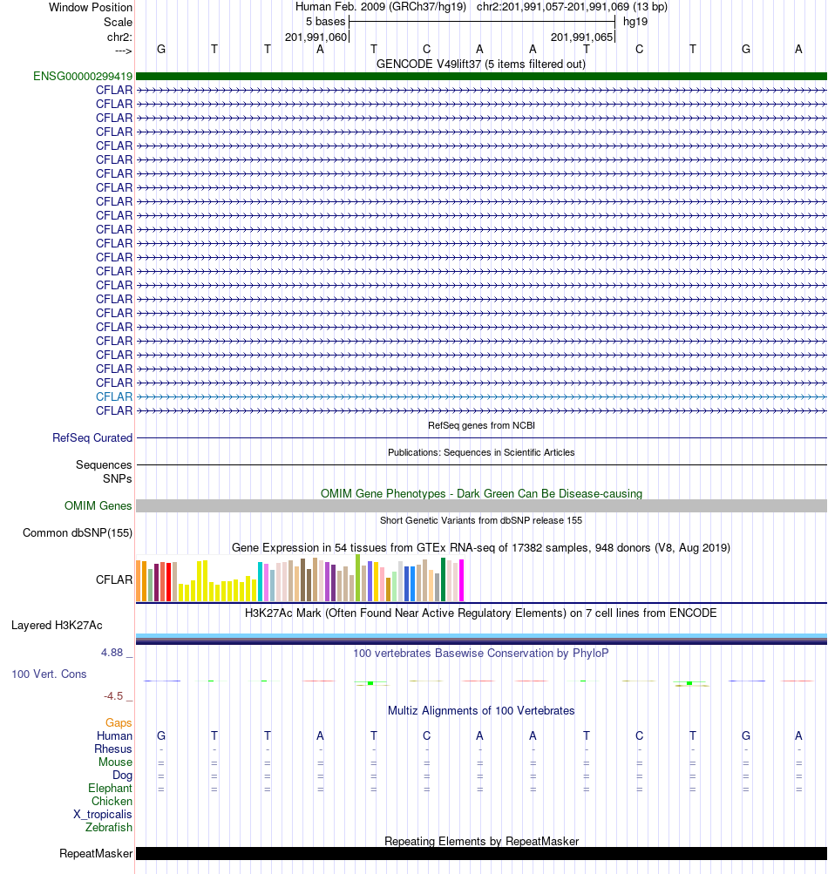Select the Chicken species label
The height and width of the screenshot is (874, 828).
(112, 801)
